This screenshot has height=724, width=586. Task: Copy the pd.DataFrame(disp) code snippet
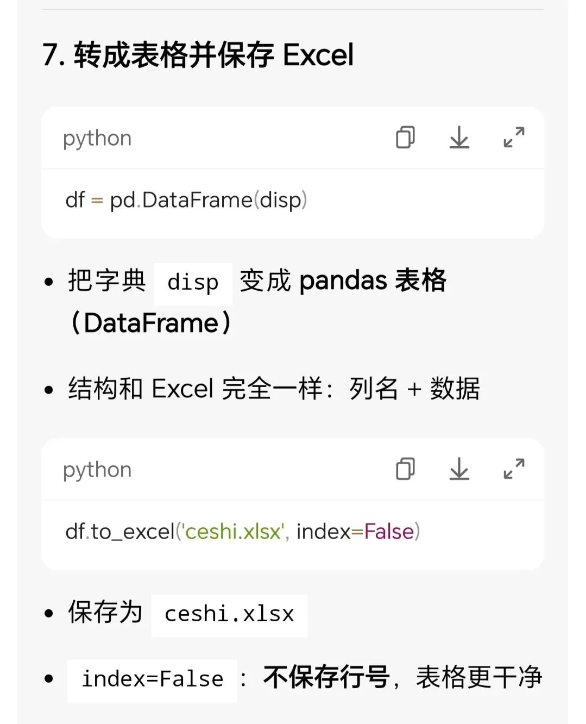click(x=405, y=138)
